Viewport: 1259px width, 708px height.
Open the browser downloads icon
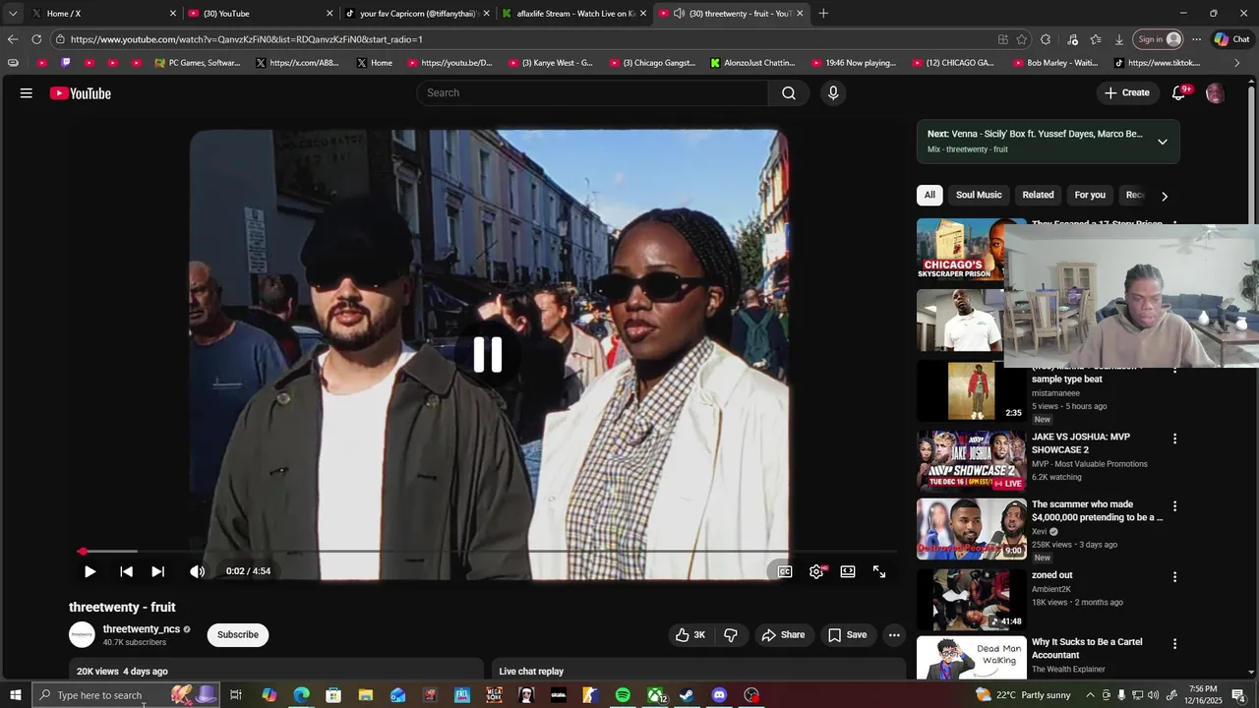pos(1119,39)
